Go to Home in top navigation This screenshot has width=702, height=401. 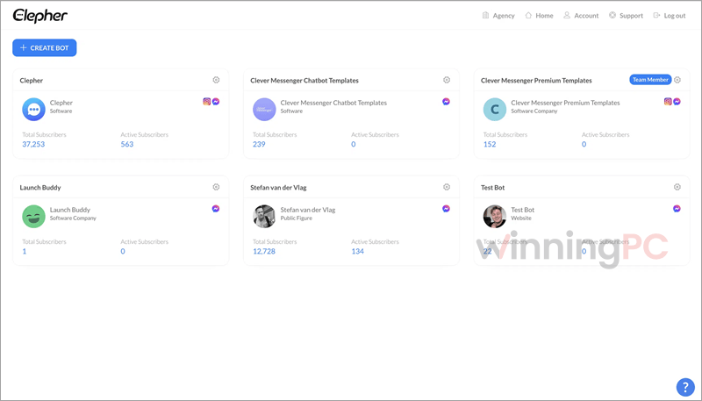(x=539, y=16)
